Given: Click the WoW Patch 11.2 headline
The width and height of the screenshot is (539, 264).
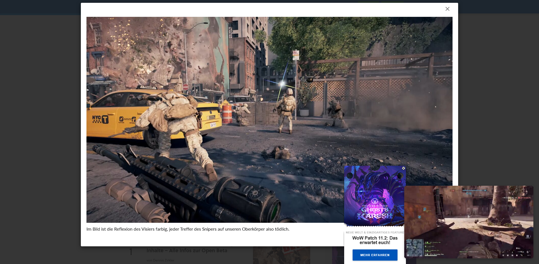Looking at the screenshot, I should [375, 240].
